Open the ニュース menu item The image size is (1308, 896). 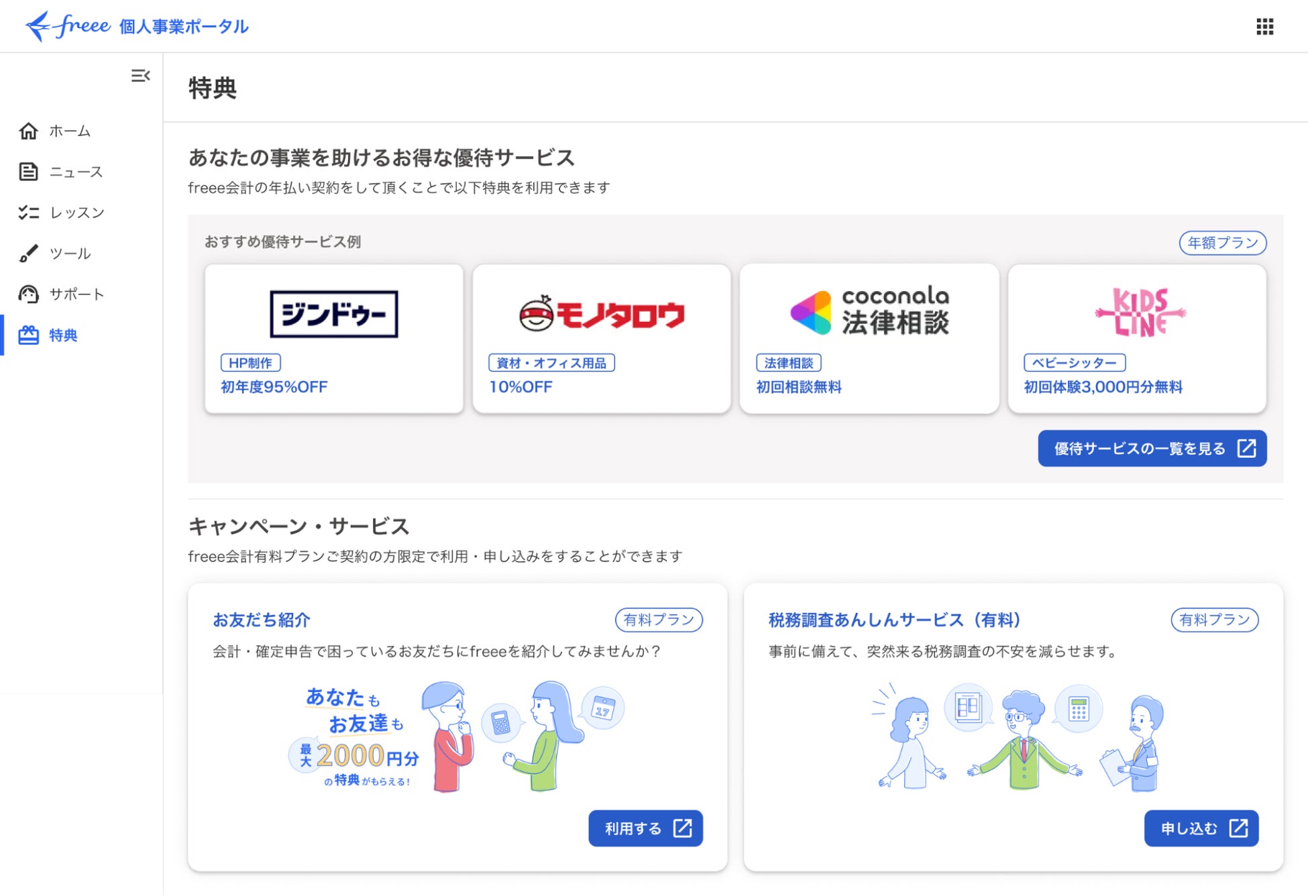[x=76, y=172]
